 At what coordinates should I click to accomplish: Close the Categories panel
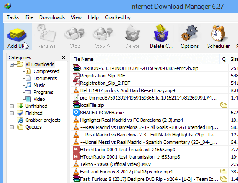click(x=64, y=57)
